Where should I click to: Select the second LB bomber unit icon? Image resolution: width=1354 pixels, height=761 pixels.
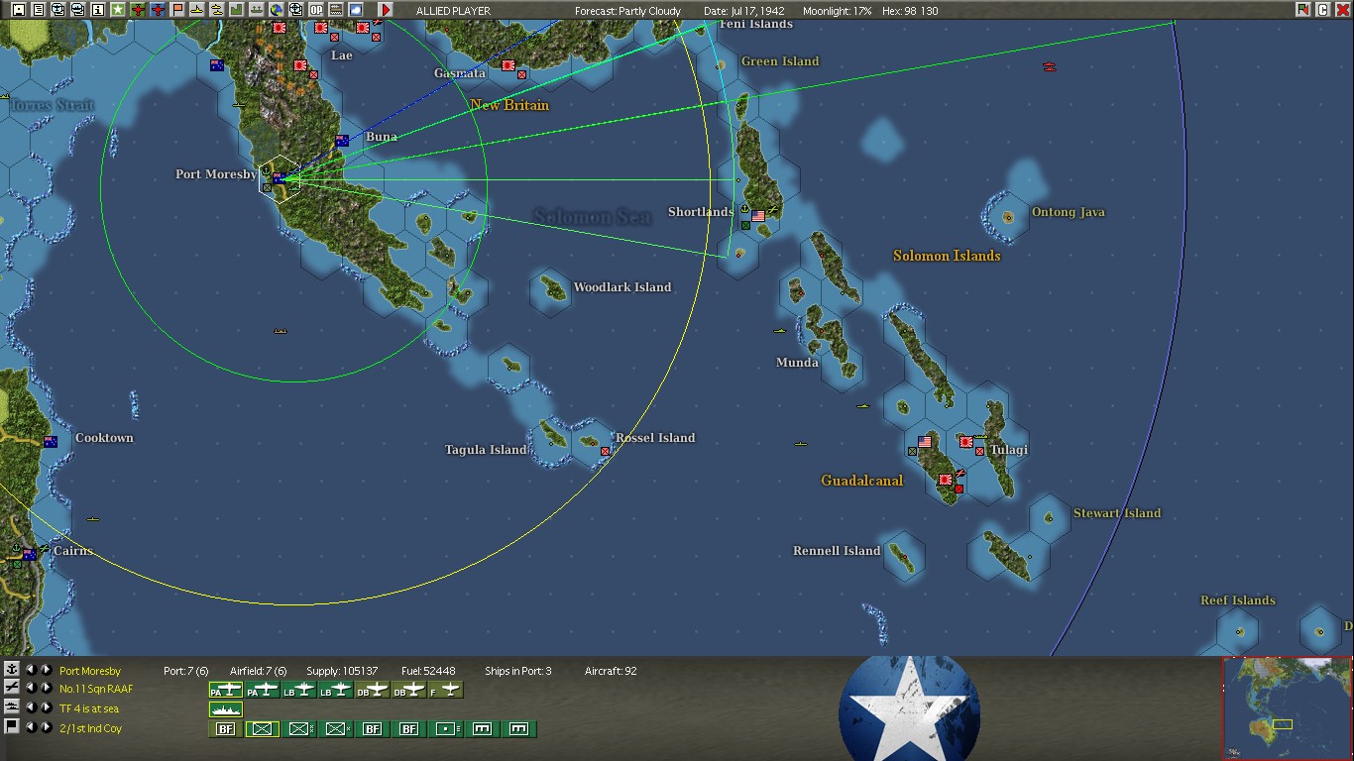tap(336, 690)
